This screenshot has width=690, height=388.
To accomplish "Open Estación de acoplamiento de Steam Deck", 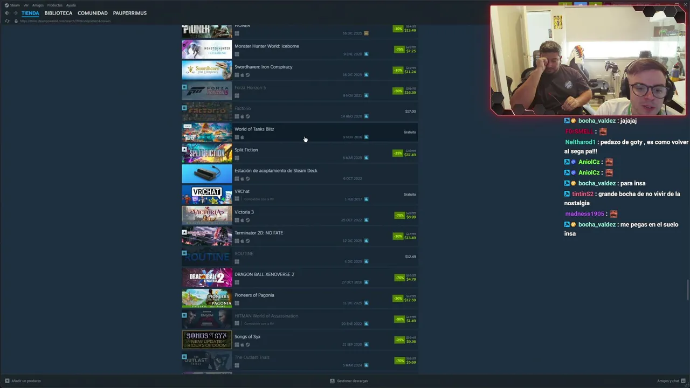I will point(276,171).
